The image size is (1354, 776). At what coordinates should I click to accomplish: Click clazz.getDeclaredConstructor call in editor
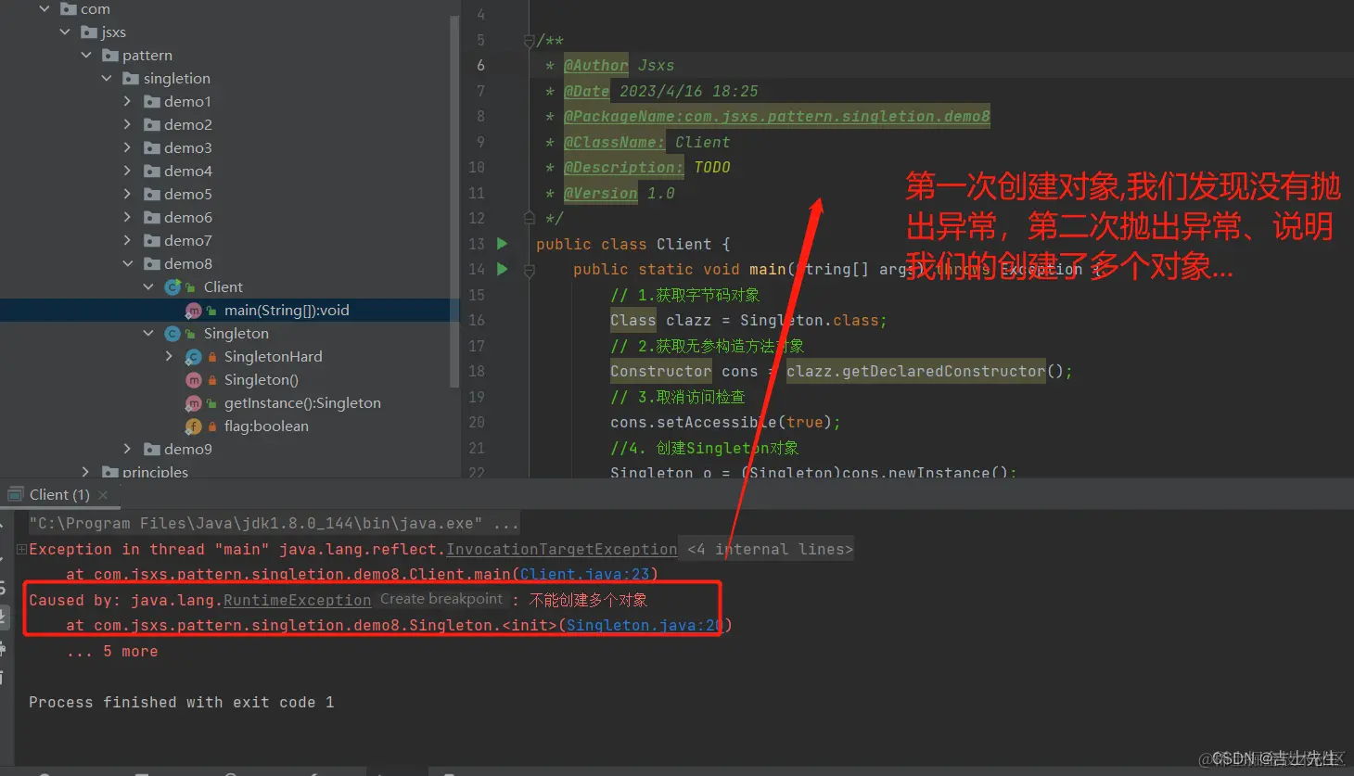tap(916, 371)
